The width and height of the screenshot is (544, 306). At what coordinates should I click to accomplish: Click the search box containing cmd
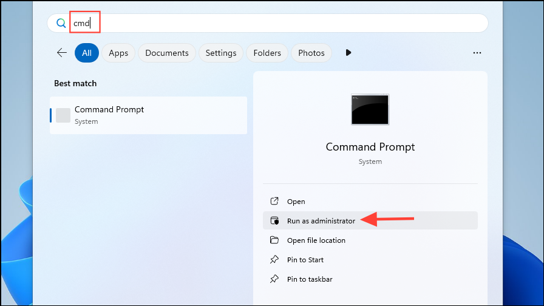pos(268,23)
